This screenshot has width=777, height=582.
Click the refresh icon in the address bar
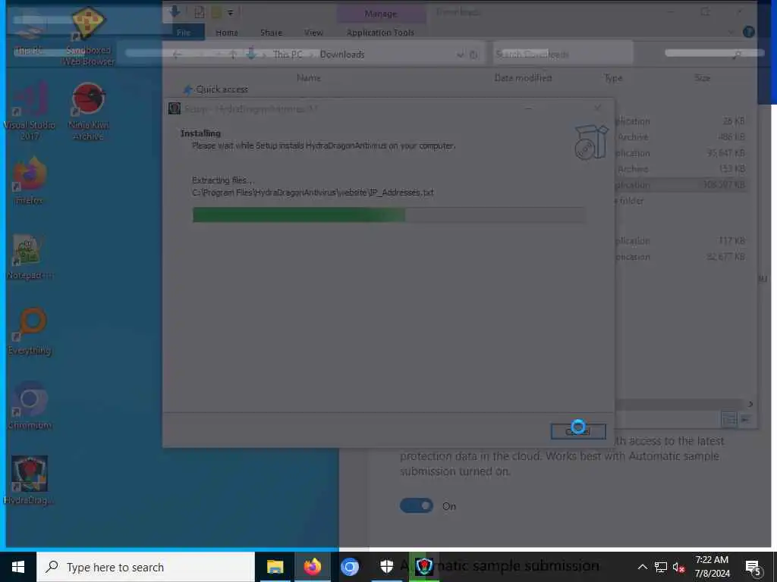pyautogui.click(x=473, y=55)
